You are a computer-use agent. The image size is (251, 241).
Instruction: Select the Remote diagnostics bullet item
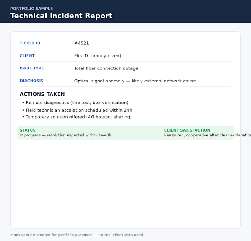click(77, 103)
